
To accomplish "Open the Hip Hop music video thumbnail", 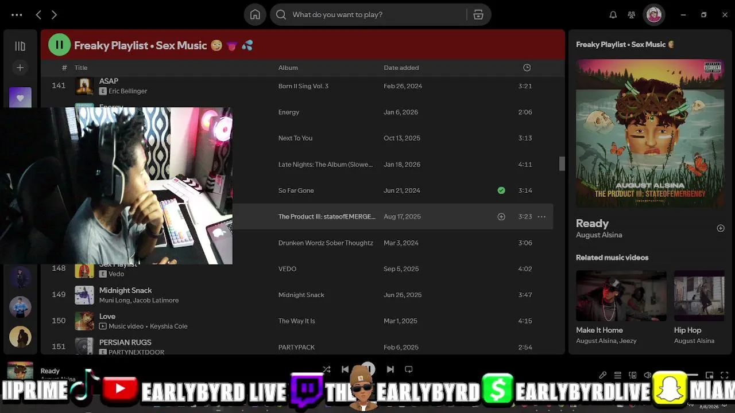I will pyautogui.click(x=699, y=296).
